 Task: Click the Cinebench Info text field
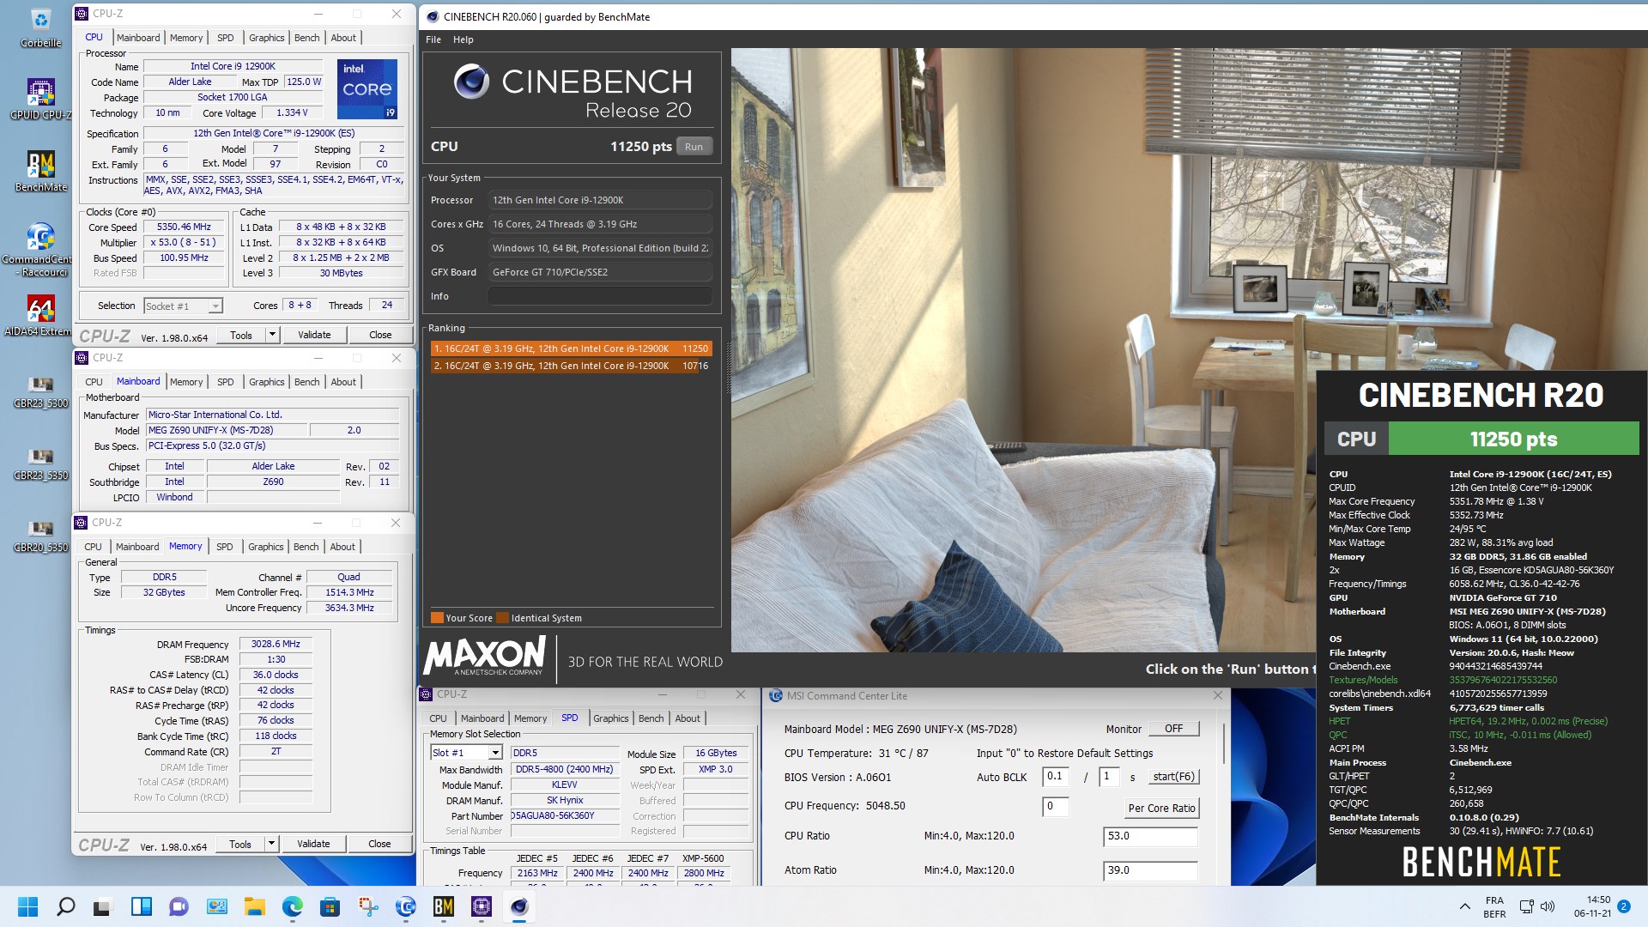click(x=600, y=296)
